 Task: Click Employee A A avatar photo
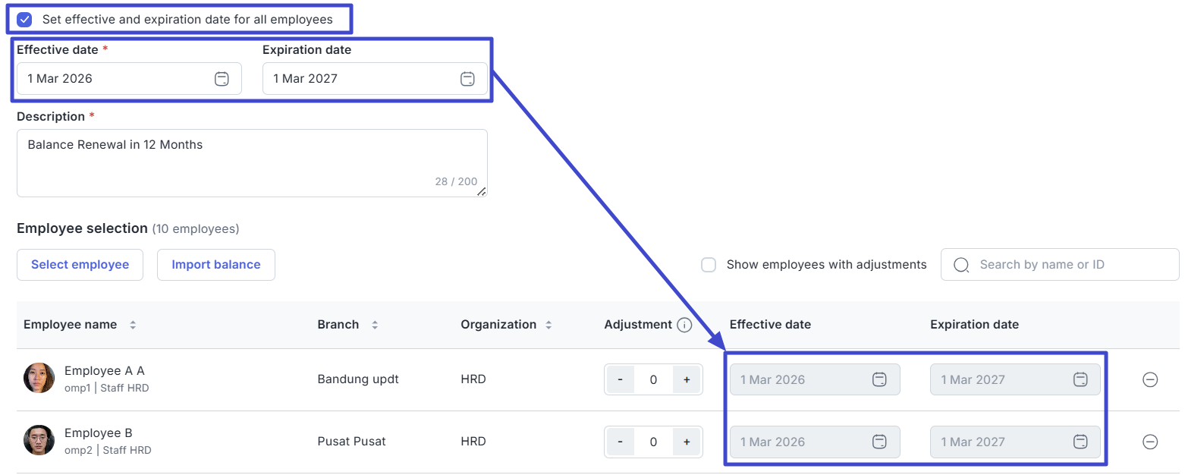[x=39, y=378]
